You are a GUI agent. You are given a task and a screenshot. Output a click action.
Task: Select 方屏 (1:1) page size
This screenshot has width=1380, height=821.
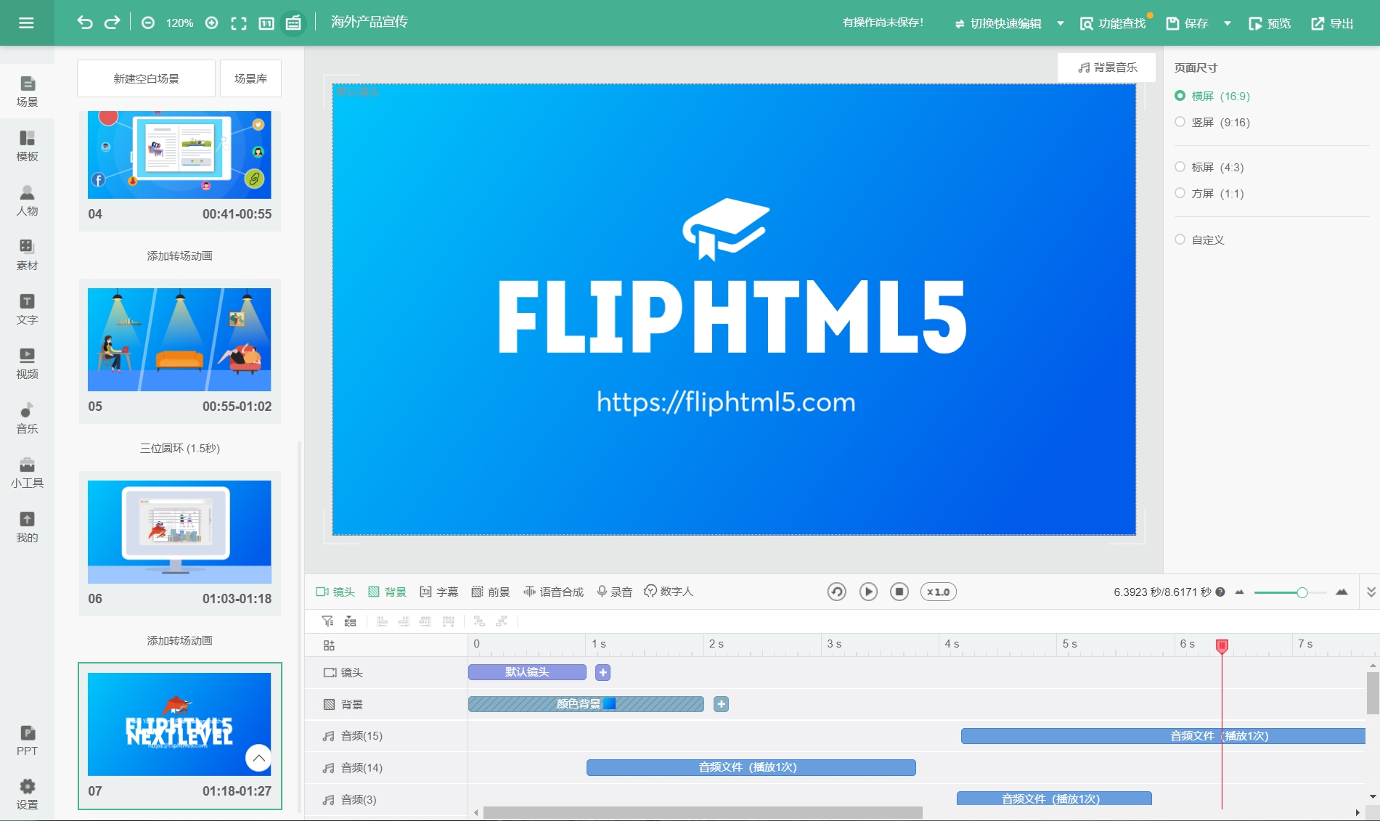tap(1210, 193)
